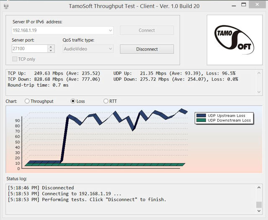Toggle the TCP only checkbox
The width and height of the screenshot is (268, 220).
[15, 59]
